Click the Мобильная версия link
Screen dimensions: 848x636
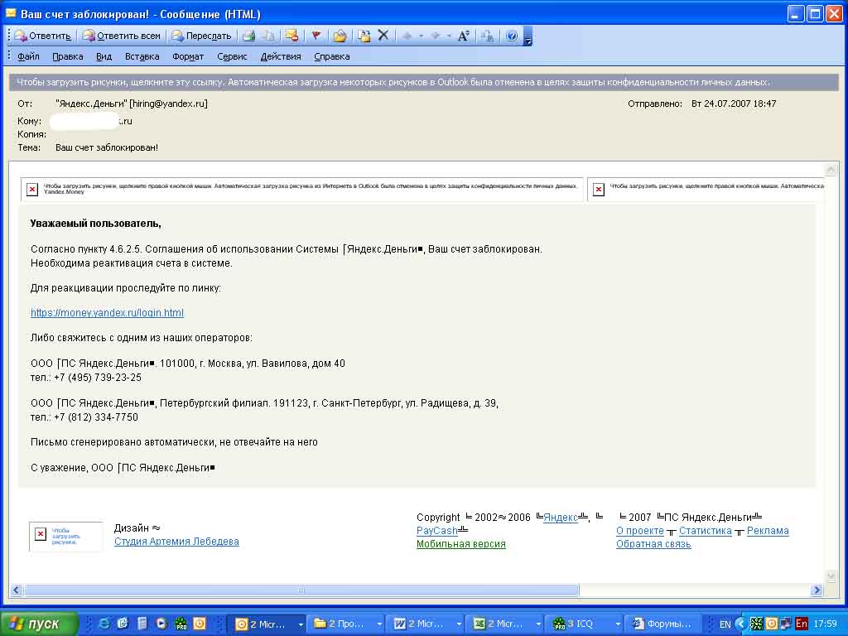460,544
